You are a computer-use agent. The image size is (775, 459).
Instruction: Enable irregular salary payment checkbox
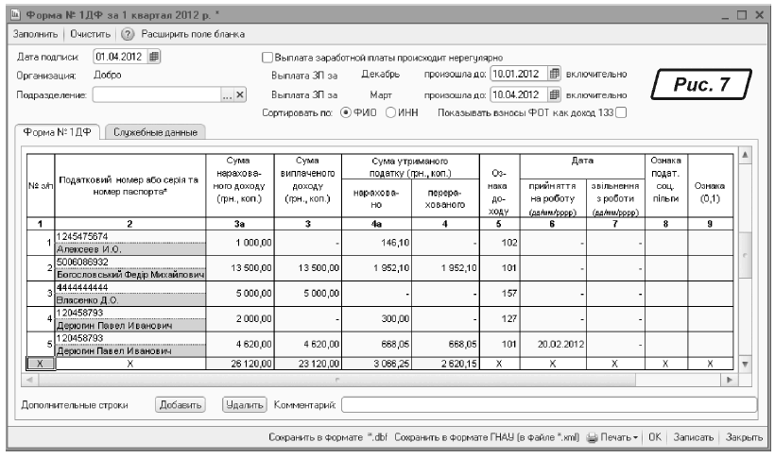click(267, 58)
